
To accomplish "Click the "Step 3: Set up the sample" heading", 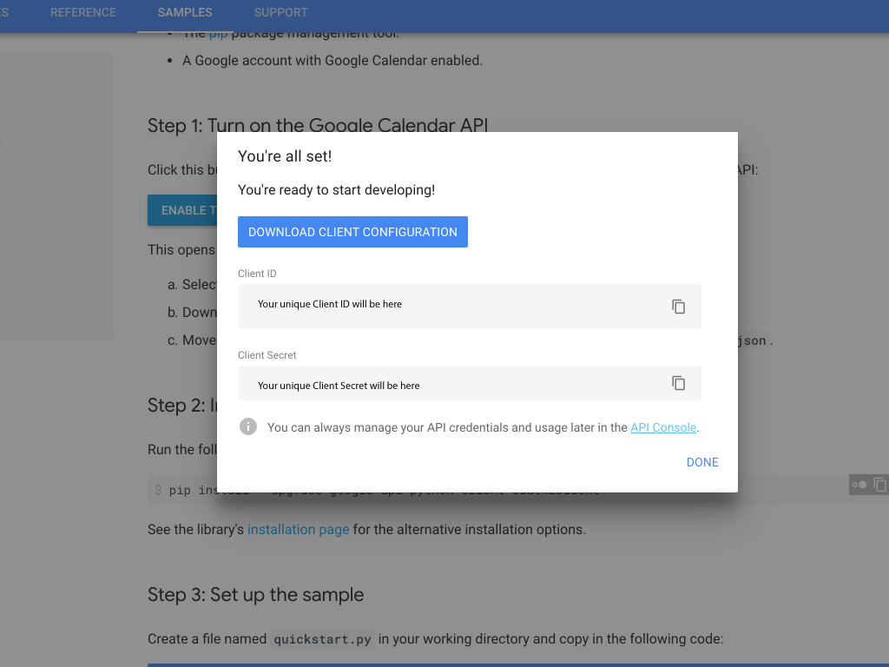I will 256,594.
